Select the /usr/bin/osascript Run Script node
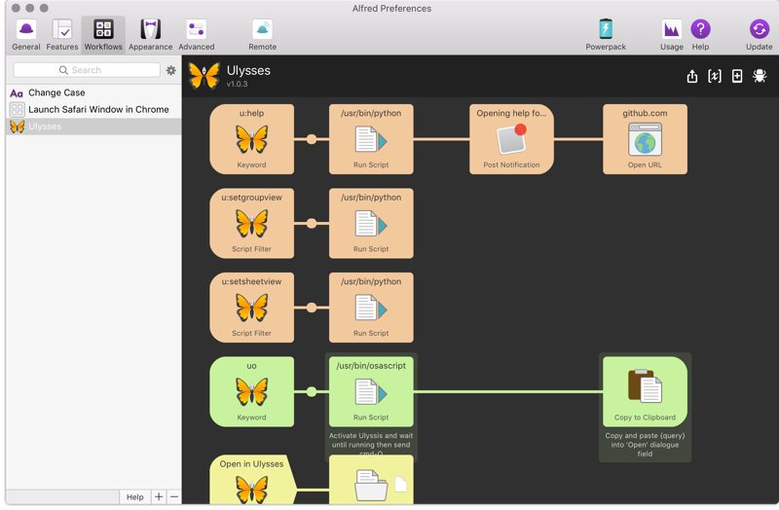The image size is (779, 510). [371, 392]
